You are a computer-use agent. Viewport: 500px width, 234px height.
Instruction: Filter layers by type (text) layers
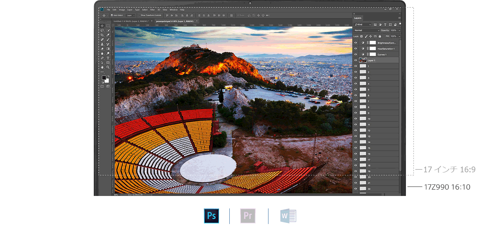point(385,25)
